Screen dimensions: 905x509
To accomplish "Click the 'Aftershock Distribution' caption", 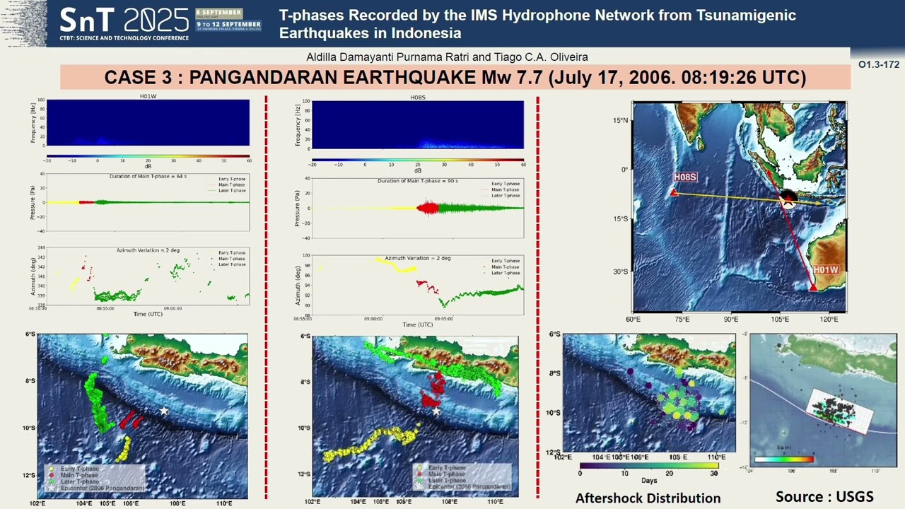I will click(x=648, y=498).
